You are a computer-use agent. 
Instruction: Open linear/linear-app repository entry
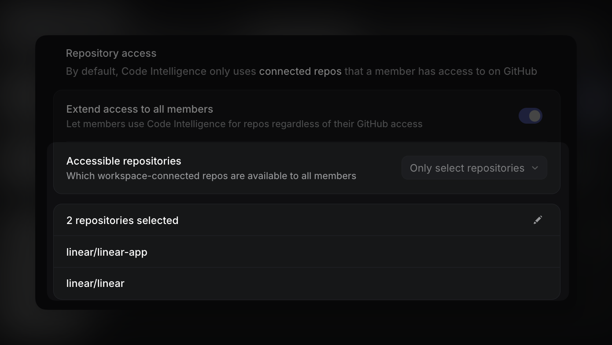click(x=107, y=252)
